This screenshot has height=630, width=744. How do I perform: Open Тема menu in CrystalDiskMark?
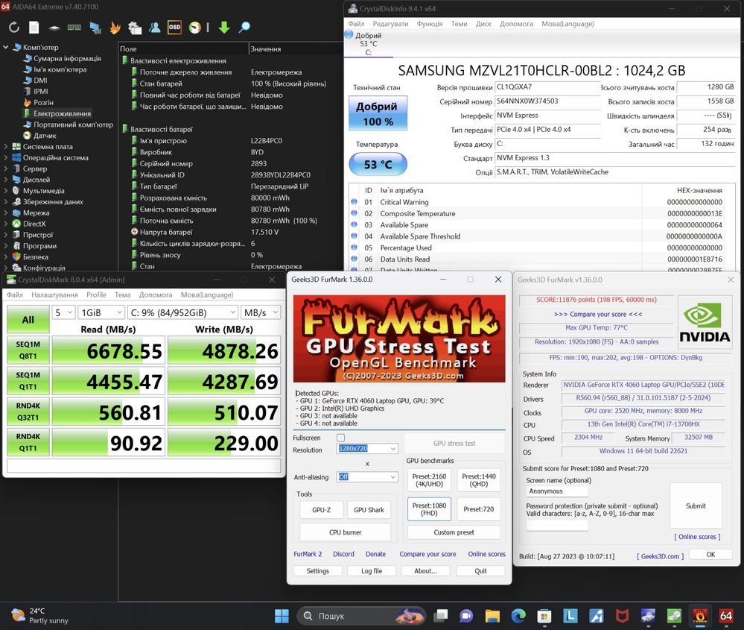[x=122, y=294]
